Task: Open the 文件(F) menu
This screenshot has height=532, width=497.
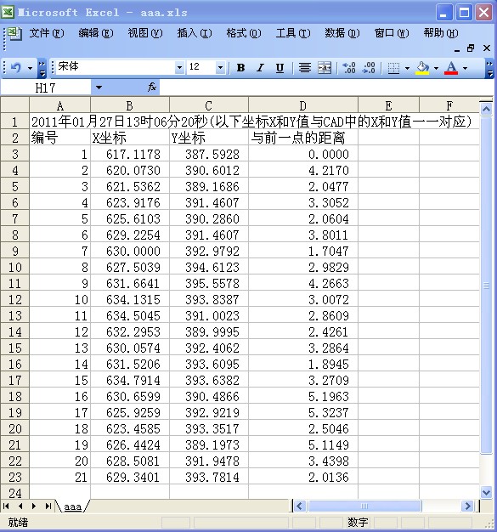Action: coord(47,33)
